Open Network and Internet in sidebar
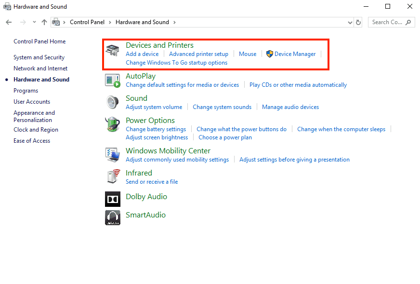Screen dimensions: 420x284 [40, 68]
